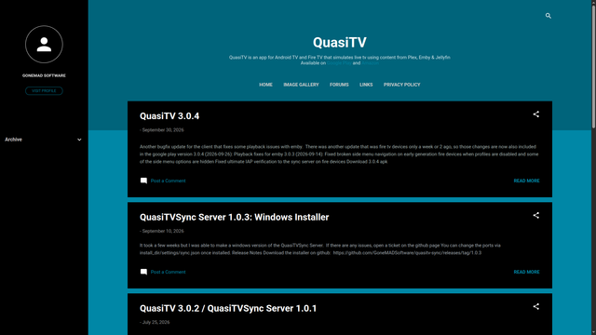Screen dimensions: 596x335
Task: Follow the Google Play link in header
Action: (339, 63)
